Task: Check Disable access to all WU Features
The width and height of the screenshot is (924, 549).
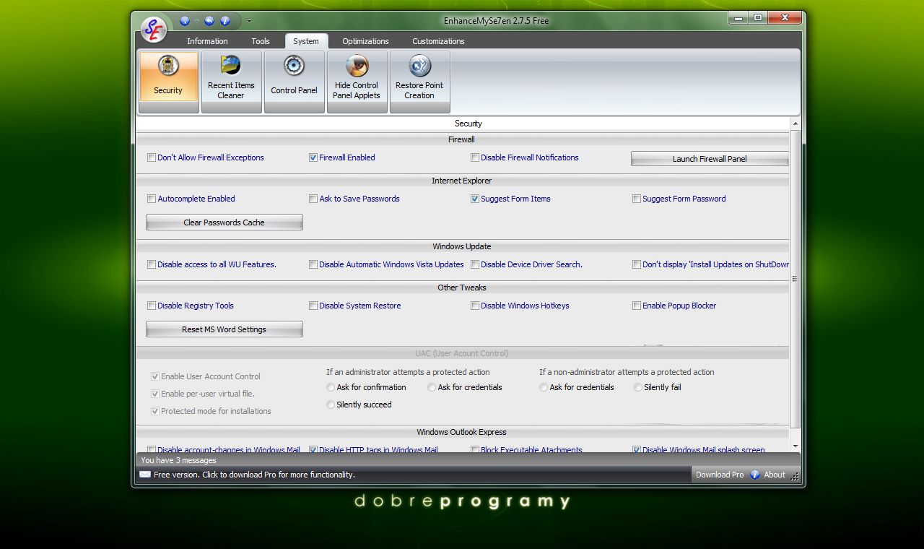Action: point(152,264)
